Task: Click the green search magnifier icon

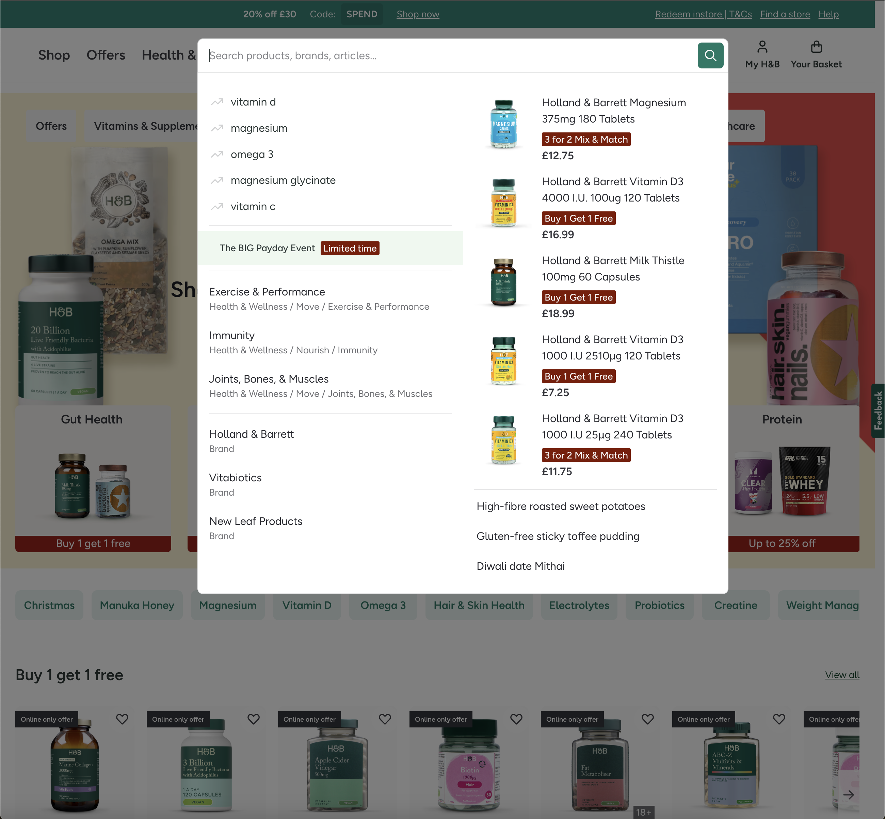Action: click(x=710, y=55)
